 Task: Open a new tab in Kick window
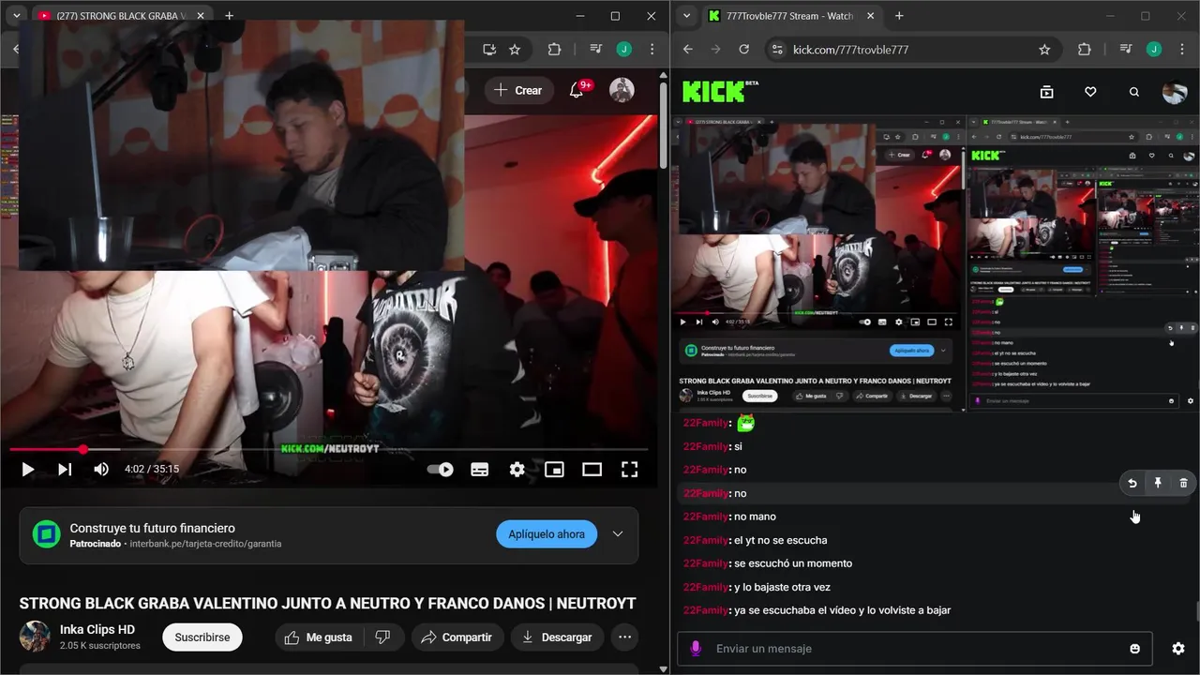899,16
